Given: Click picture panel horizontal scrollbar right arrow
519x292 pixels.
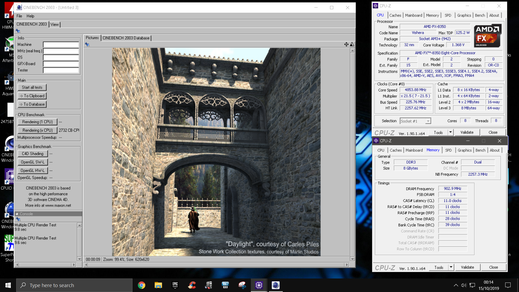Looking at the screenshot, I should pos(347,265).
